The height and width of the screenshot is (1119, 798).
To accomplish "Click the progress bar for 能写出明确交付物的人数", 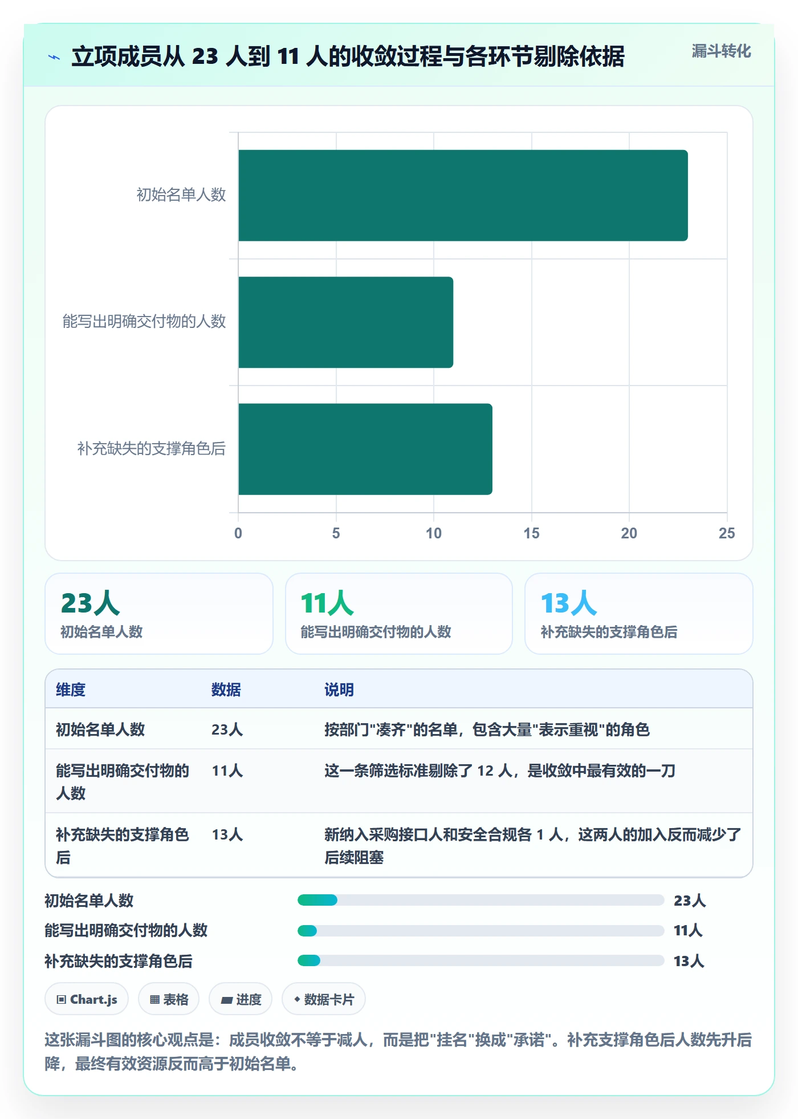I will 481,930.
